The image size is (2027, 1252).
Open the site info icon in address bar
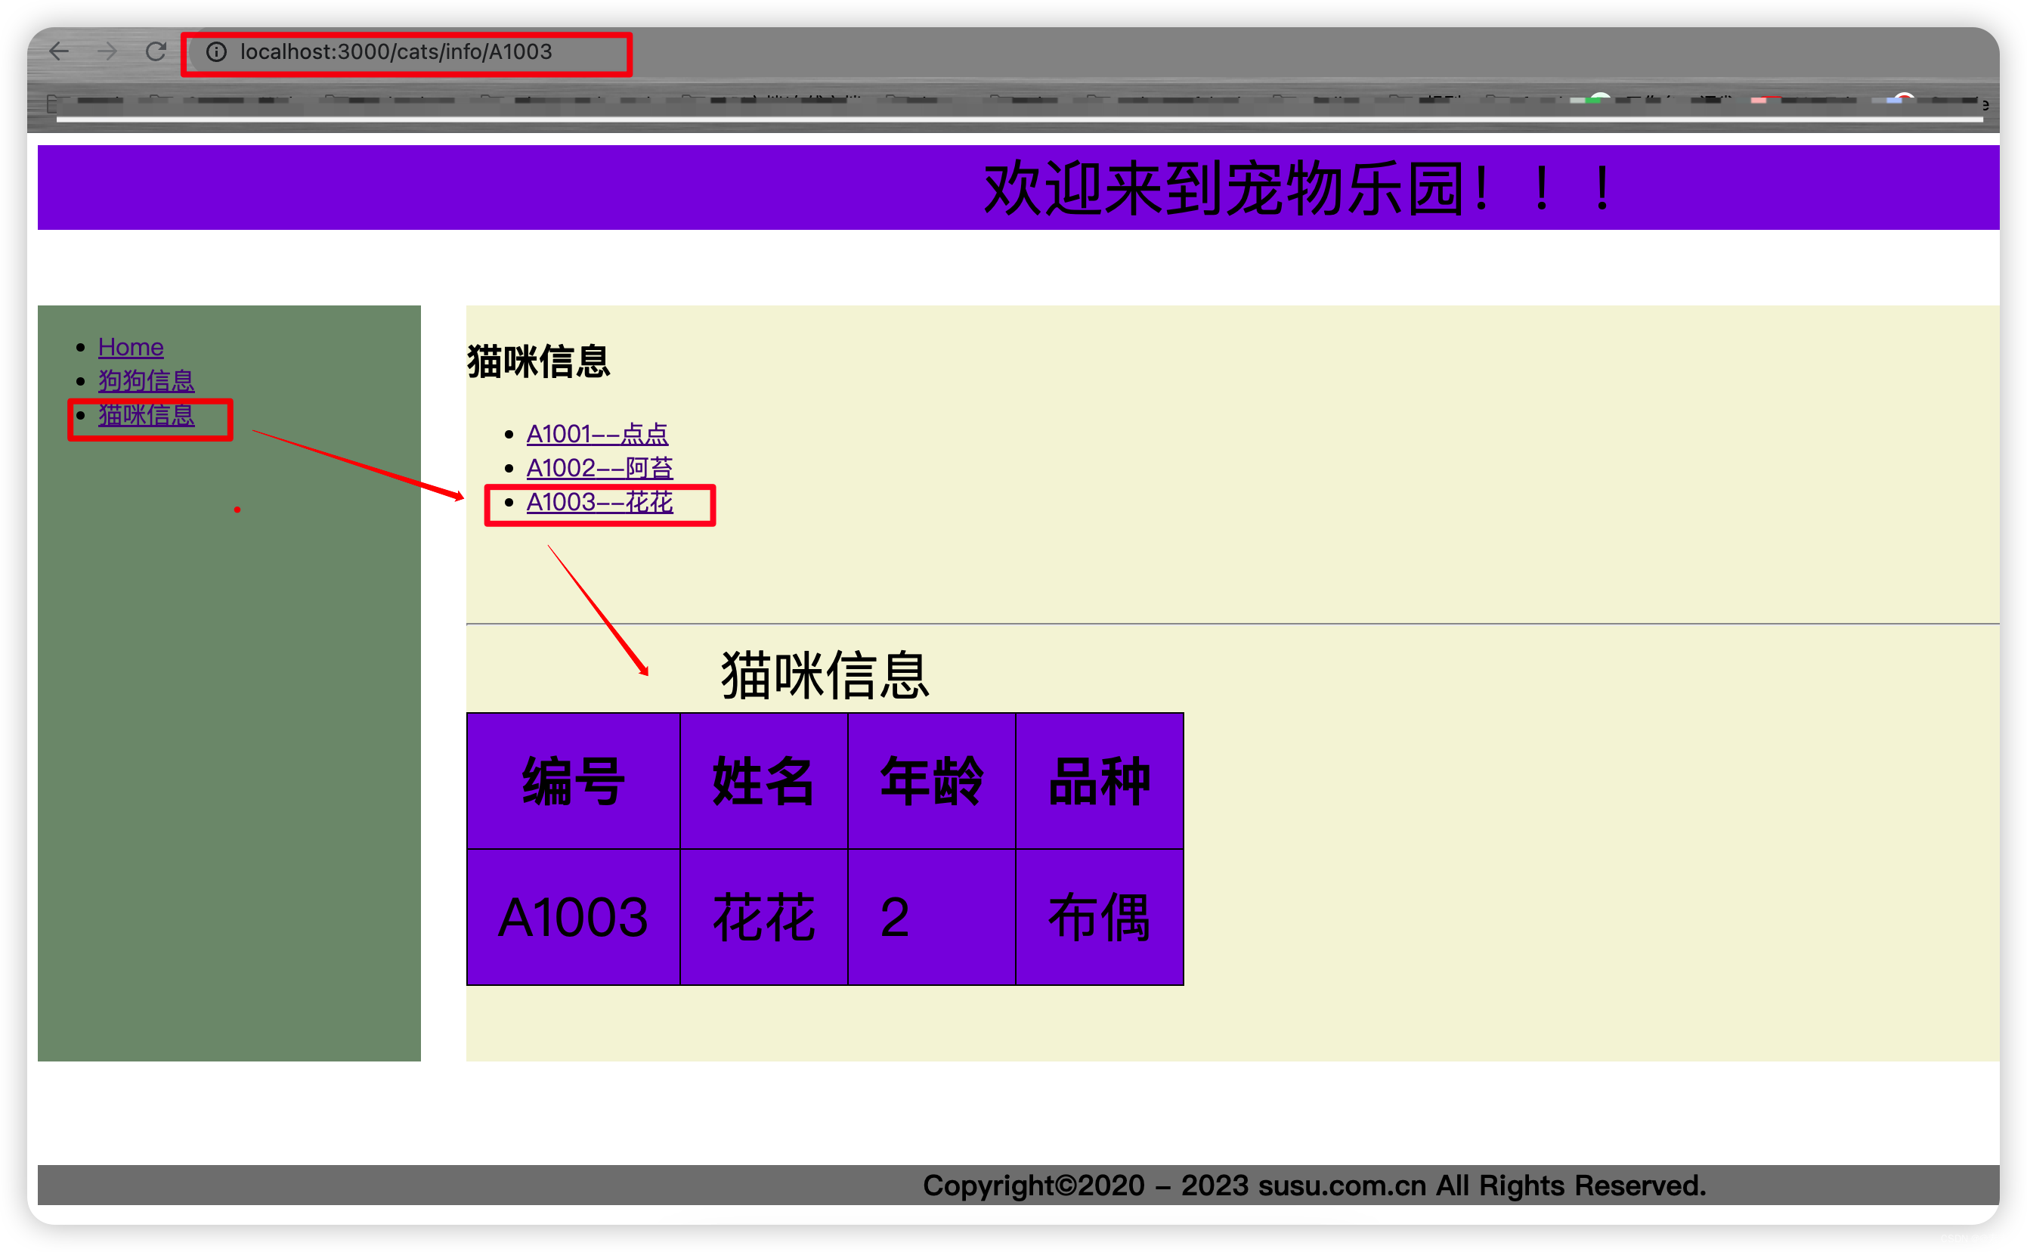(216, 52)
